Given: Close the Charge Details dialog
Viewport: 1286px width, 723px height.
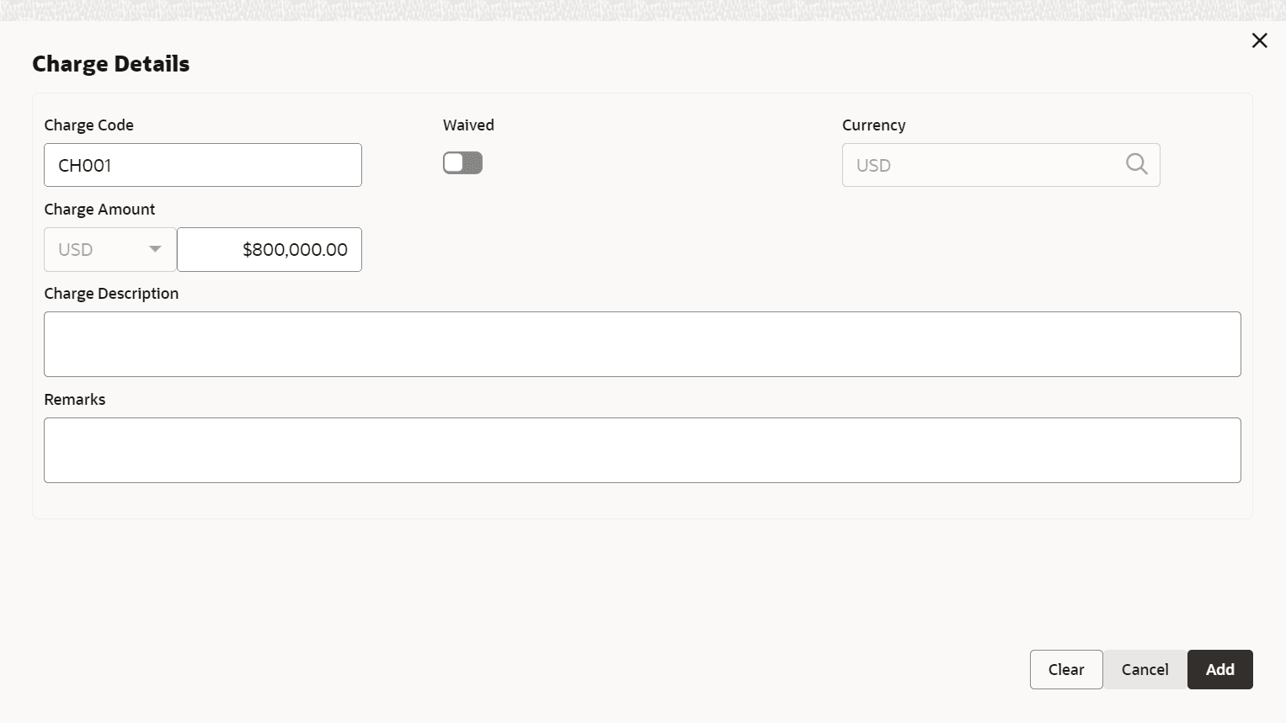Looking at the screenshot, I should click(1259, 40).
